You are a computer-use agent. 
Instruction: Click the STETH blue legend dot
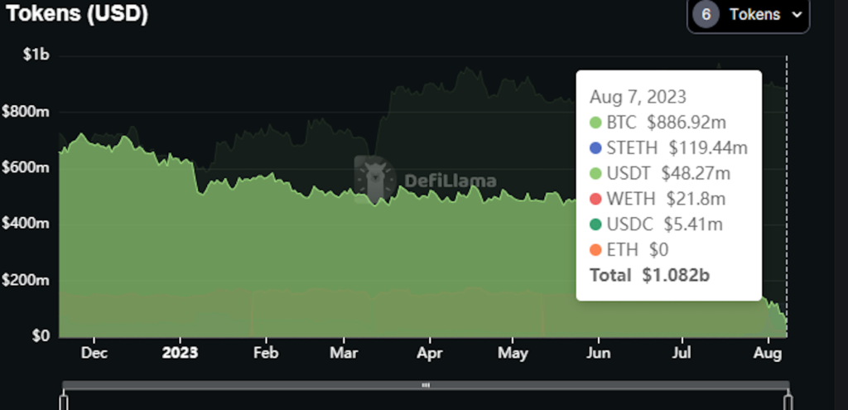tap(595, 148)
